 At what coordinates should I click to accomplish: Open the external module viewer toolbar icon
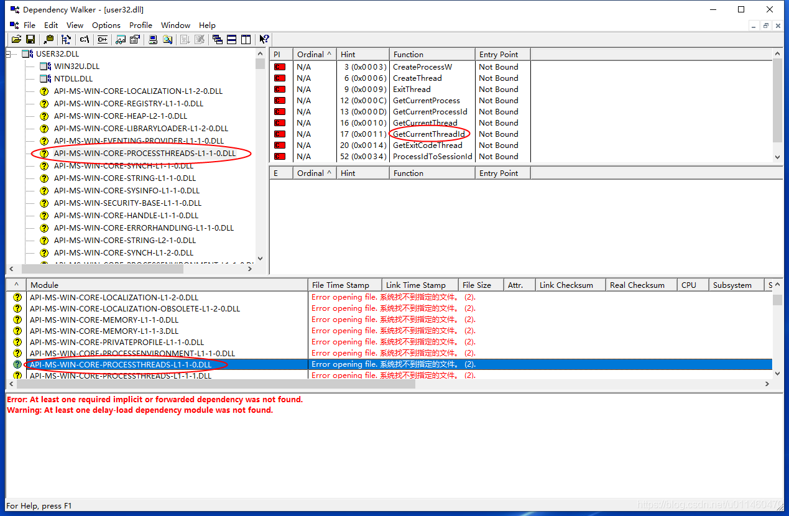121,39
